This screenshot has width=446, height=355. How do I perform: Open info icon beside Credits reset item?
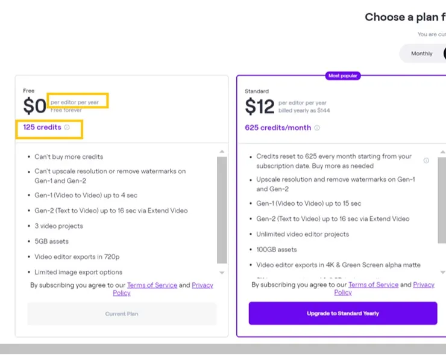pos(426,161)
